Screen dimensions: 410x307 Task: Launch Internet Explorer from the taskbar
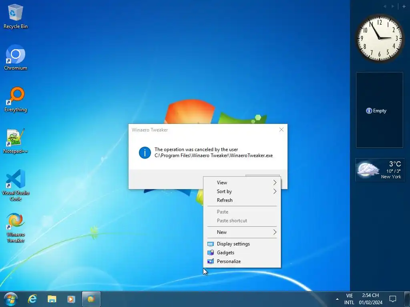(x=32, y=299)
